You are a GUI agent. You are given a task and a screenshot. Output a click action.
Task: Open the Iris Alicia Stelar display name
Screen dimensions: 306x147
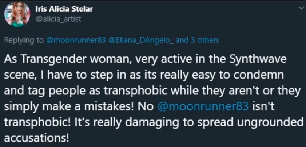click(64, 9)
